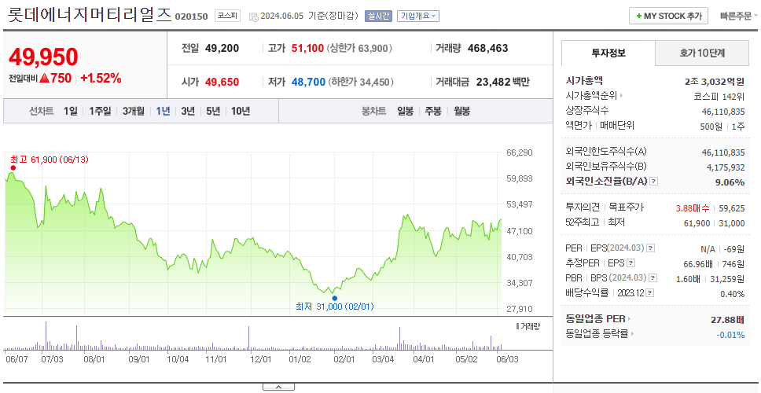Click the 시가총액 label
The image size is (761, 393).
584,81
